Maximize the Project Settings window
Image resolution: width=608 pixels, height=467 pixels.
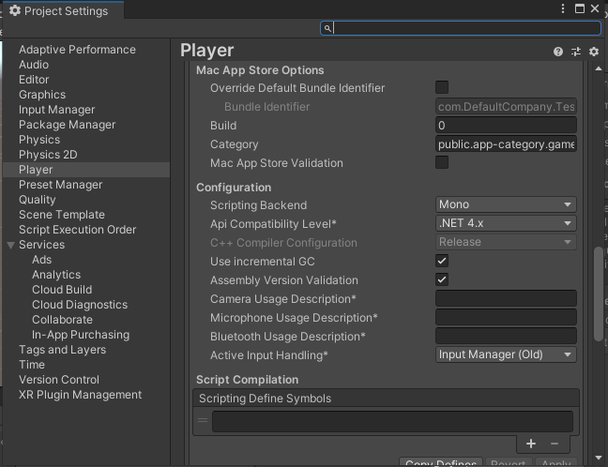pyautogui.click(x=579, y=8)
